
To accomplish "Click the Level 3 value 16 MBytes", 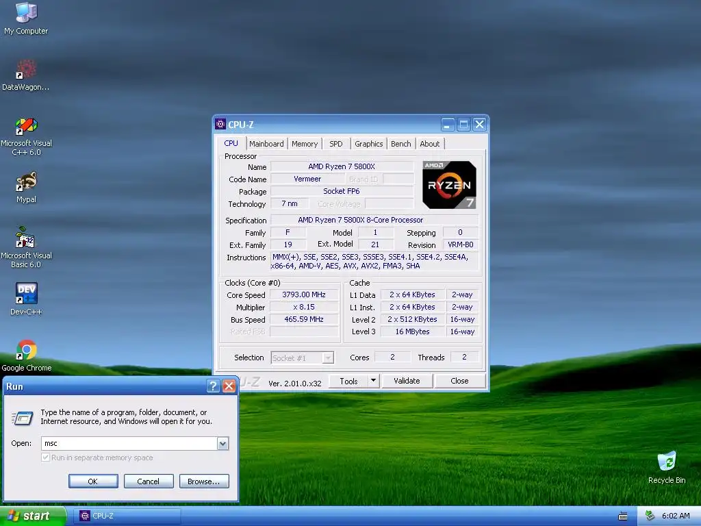I will coord(413,331).
